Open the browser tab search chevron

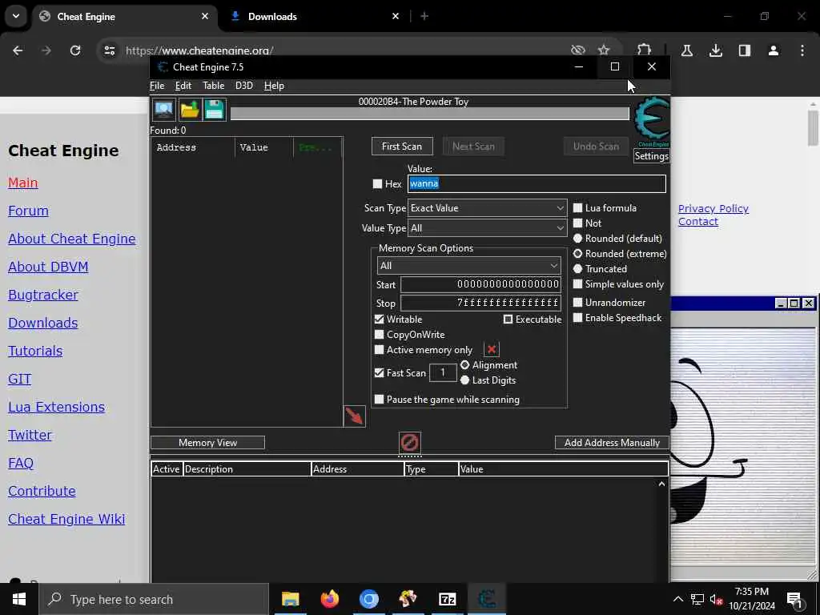(16, 16)
